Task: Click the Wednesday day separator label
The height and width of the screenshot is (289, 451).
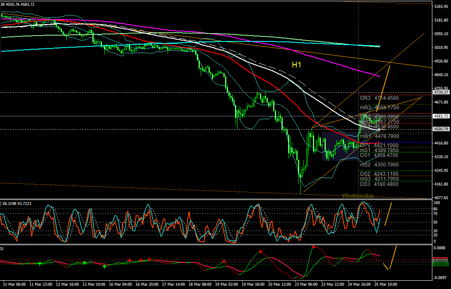Action: click(x=358, y=196)
